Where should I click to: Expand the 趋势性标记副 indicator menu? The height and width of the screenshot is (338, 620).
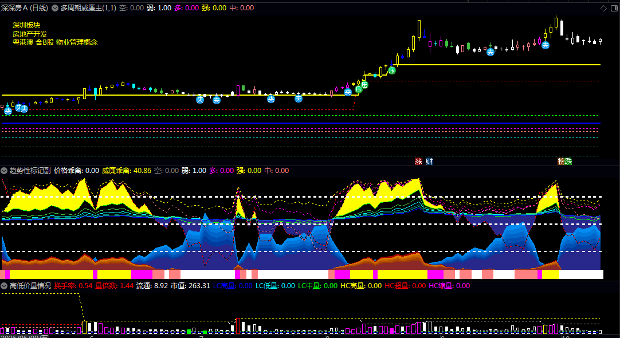pyautogui.click(x=4, y=171)
